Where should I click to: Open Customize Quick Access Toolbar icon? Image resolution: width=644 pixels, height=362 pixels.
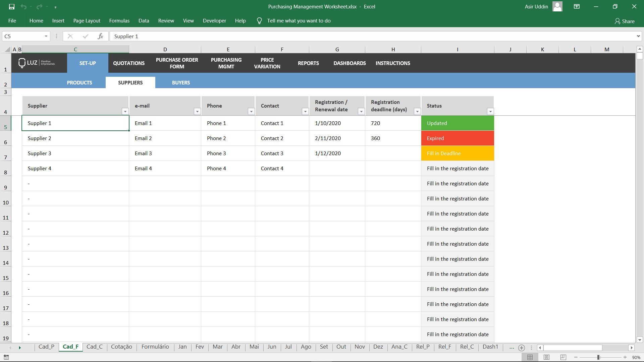click(55, 6)
